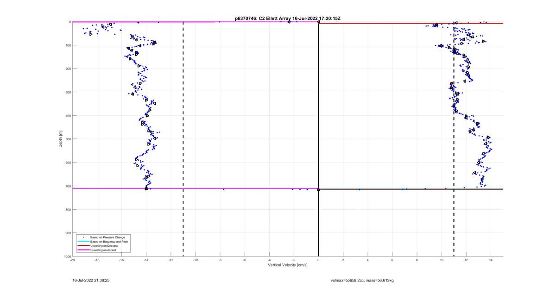Click velocity tick label "8"
The width and height of the screenshot is (556, 288).
417,260
